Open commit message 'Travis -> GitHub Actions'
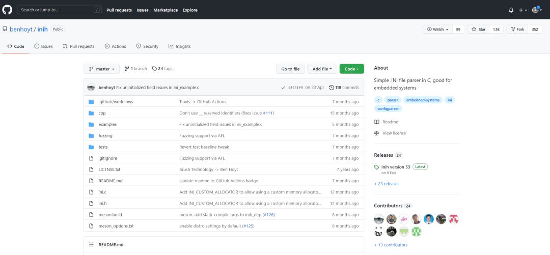 pyautogui.click(x=203, y=102)
